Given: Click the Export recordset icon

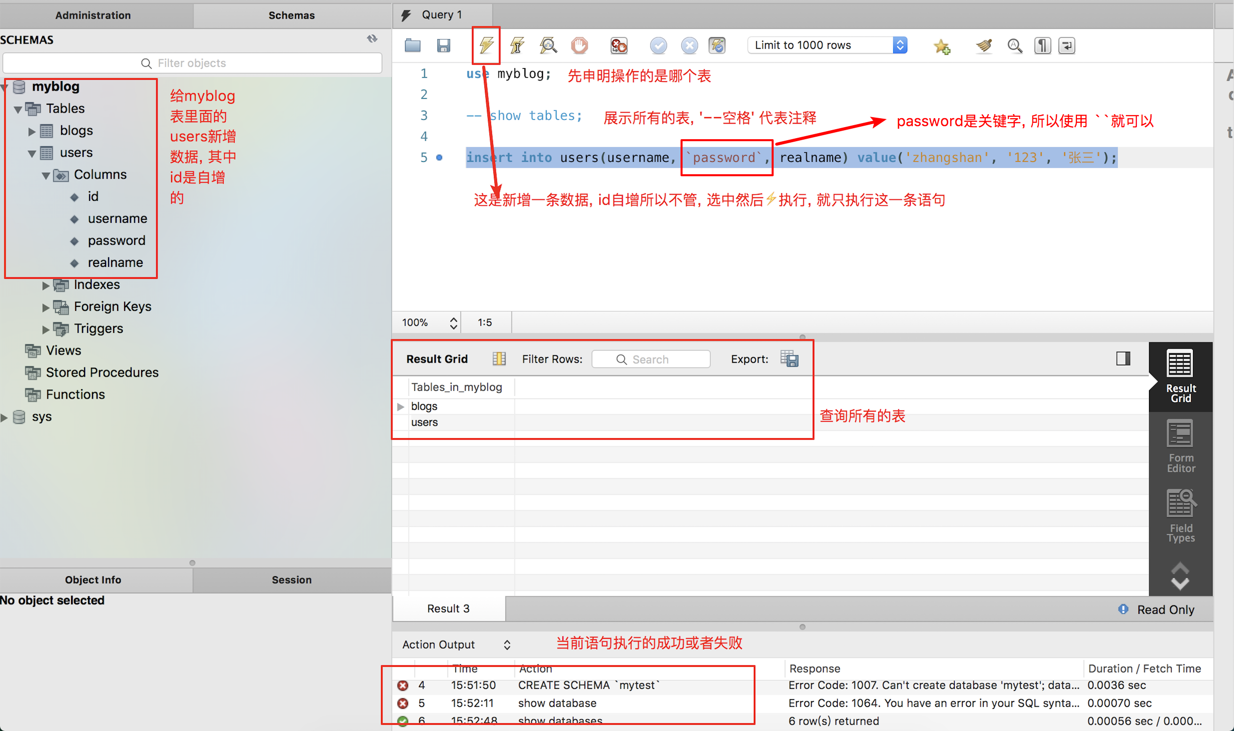Looking at the screenshot, I should tap(789, 358).
